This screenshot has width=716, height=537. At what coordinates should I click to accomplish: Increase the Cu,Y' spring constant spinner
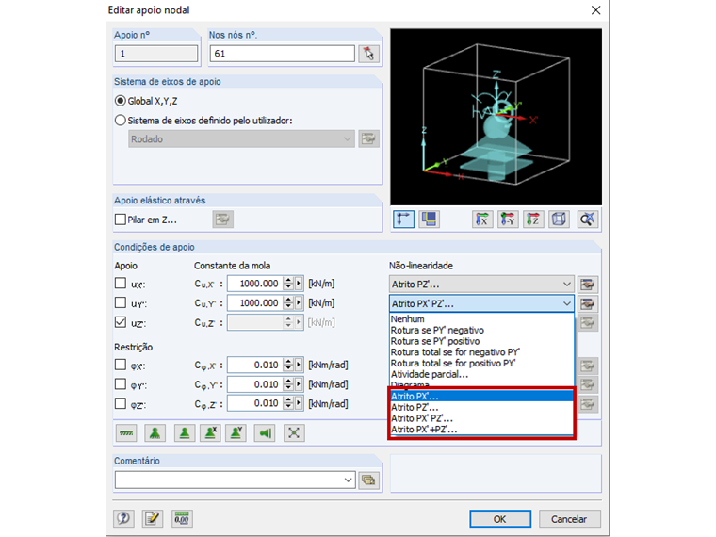[288, 299]
